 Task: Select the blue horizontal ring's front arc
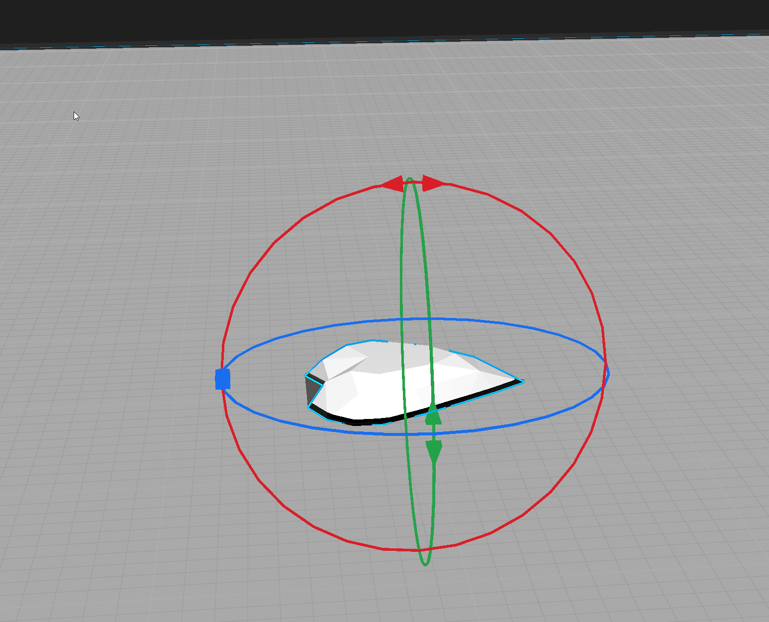click(348, 429)
